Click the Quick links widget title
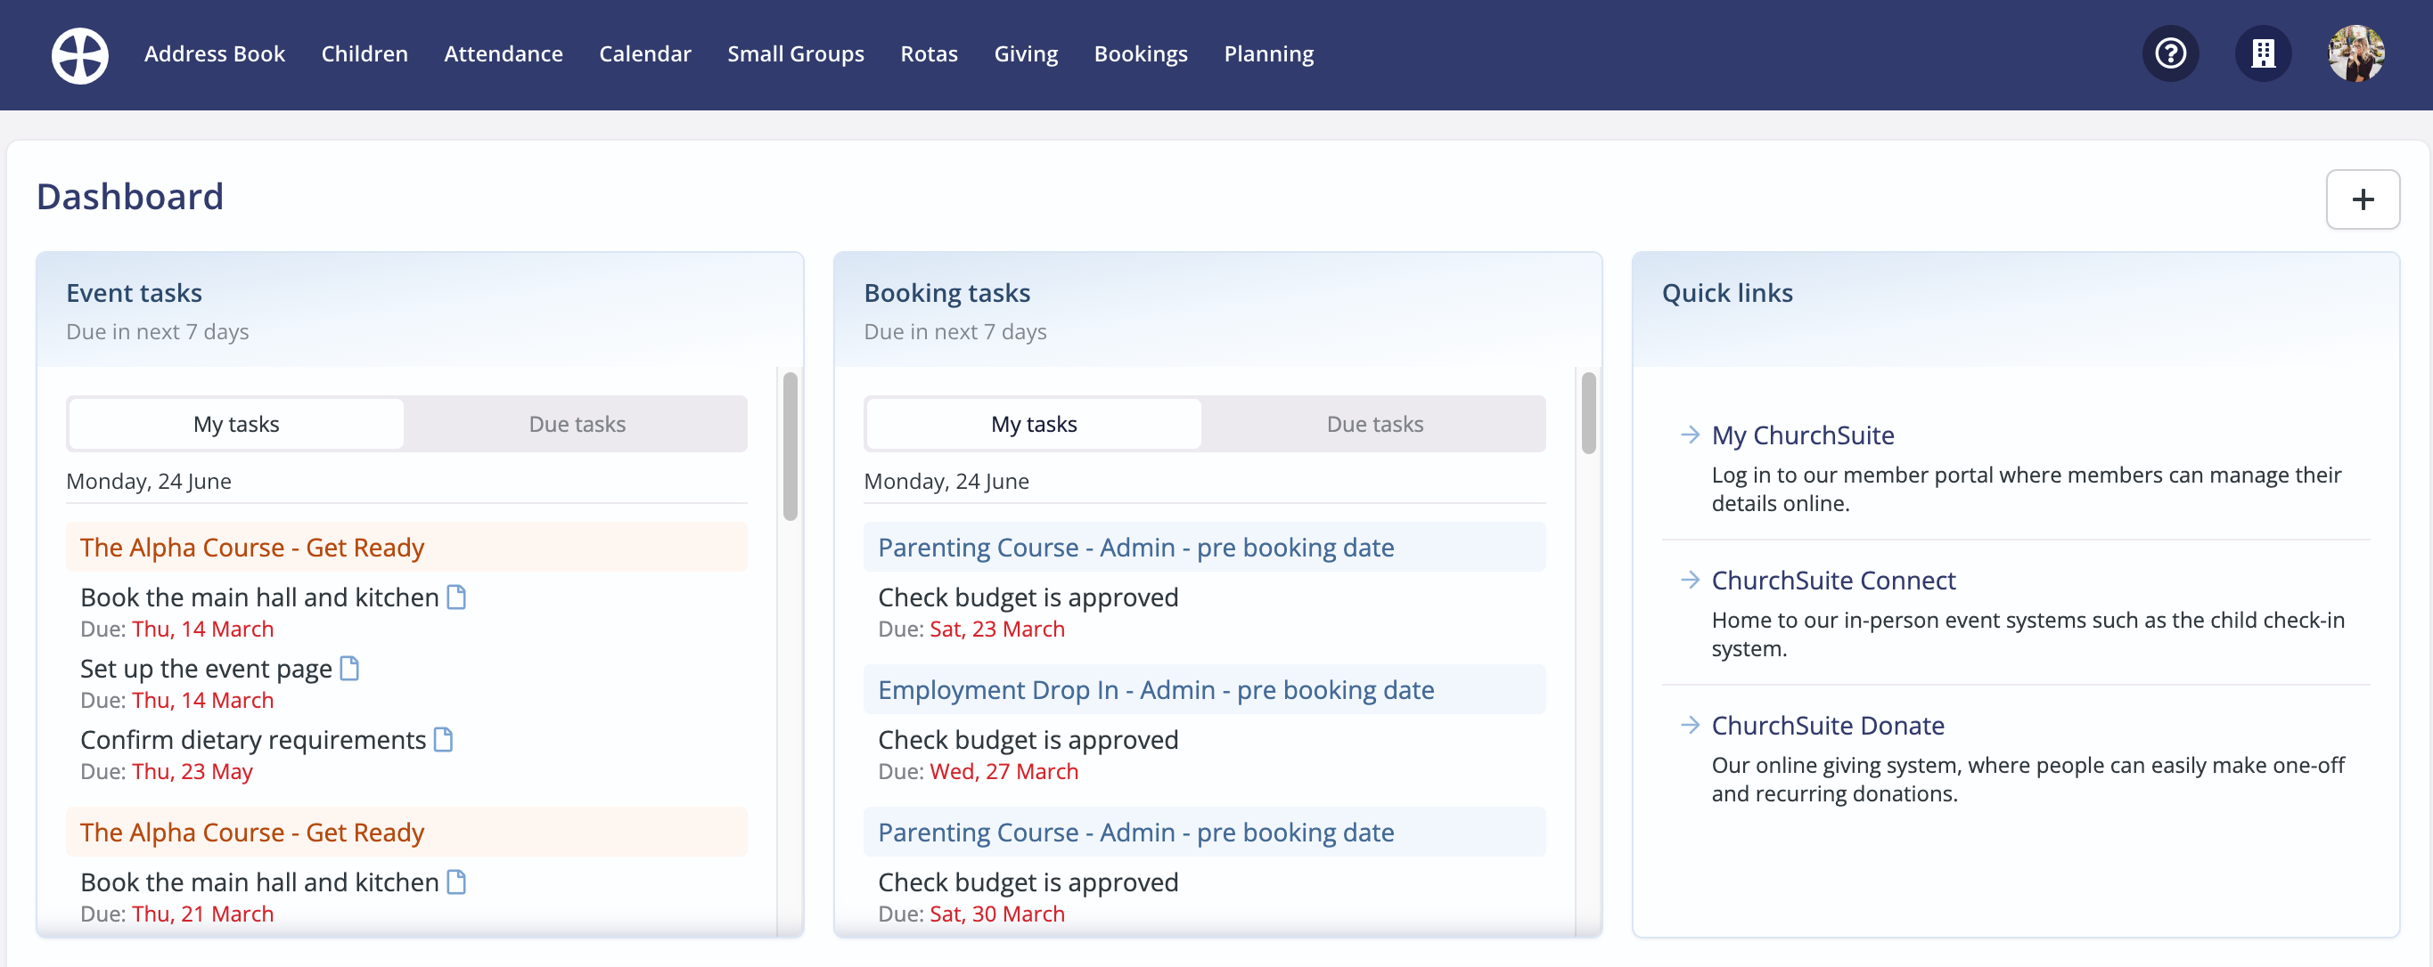Screen dimensions: 2433x967 tap(1726, 294)
